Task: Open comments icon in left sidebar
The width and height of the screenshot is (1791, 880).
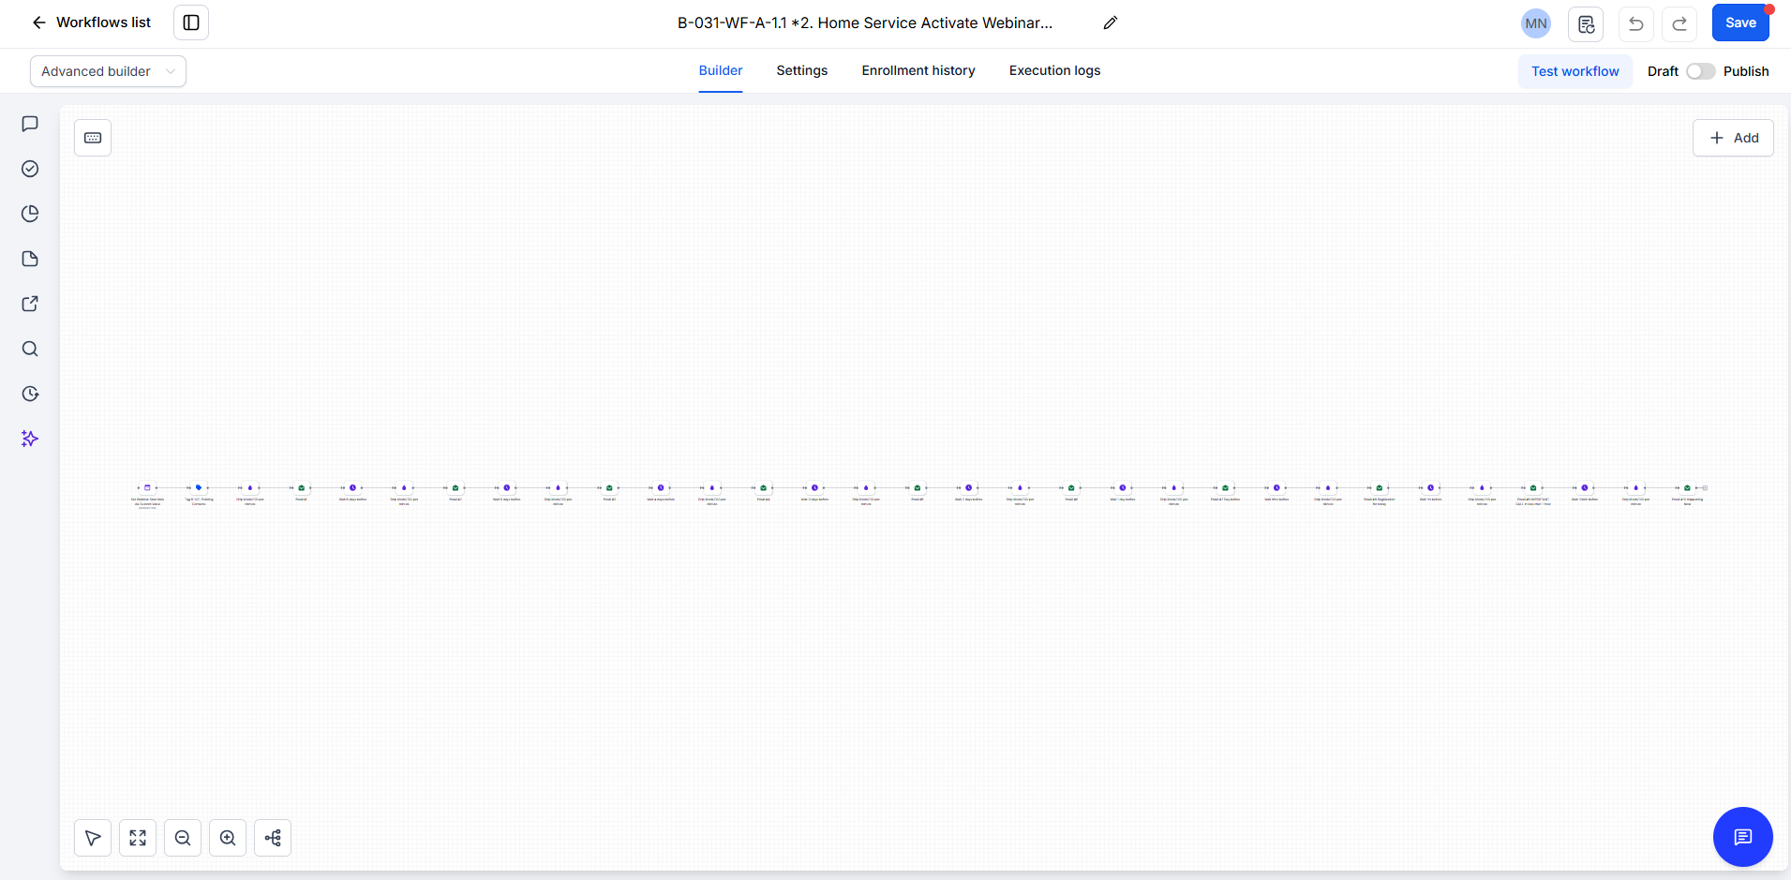Action: click(x=30, y=124)
